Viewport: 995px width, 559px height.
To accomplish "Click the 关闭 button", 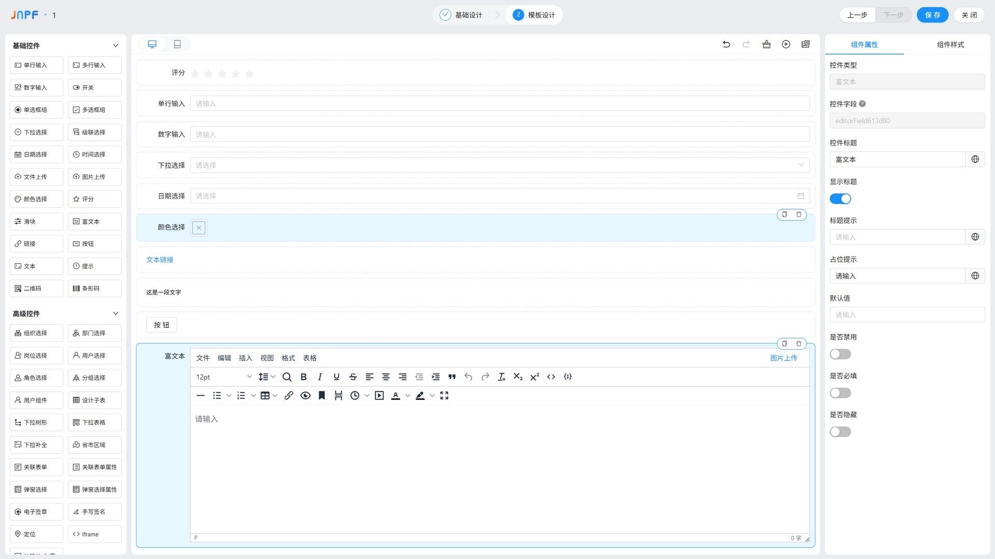I will coord(969,15).
